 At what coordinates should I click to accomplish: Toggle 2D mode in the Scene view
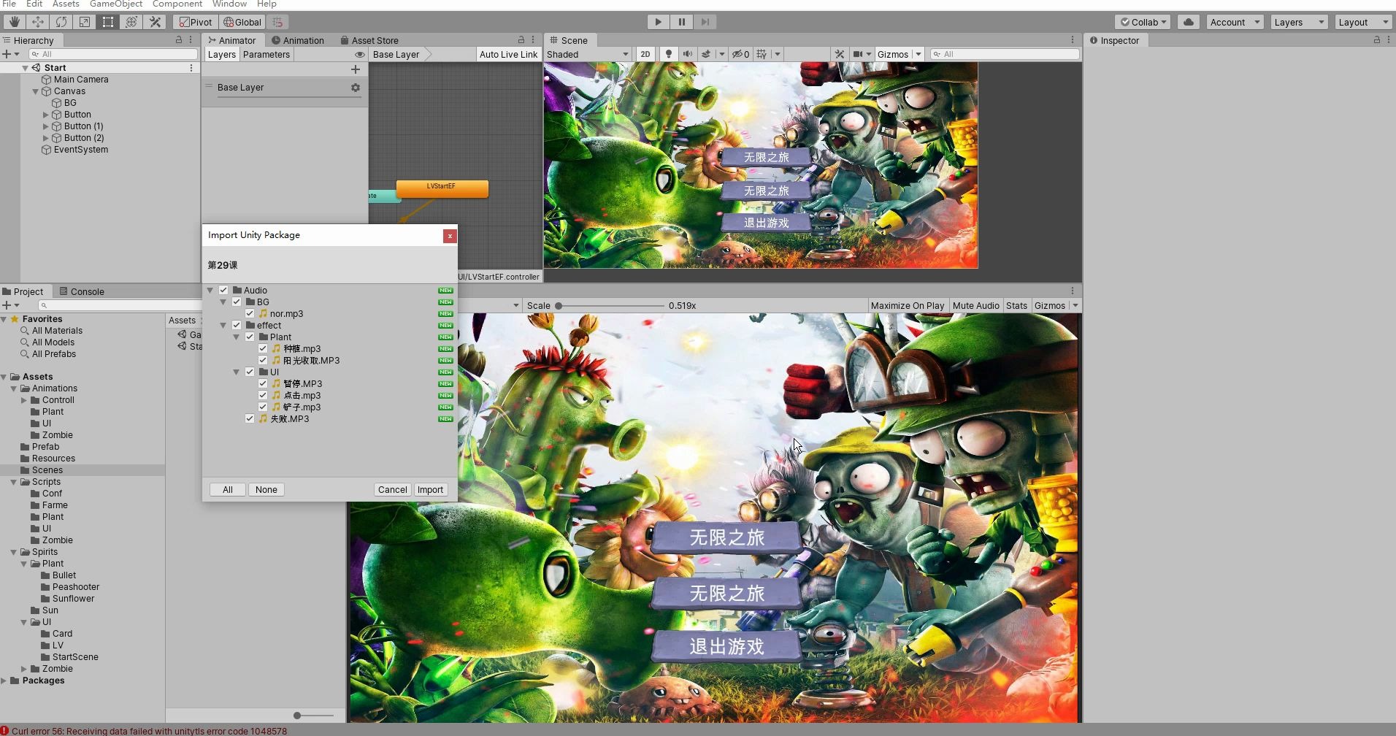tap(645, 53)
